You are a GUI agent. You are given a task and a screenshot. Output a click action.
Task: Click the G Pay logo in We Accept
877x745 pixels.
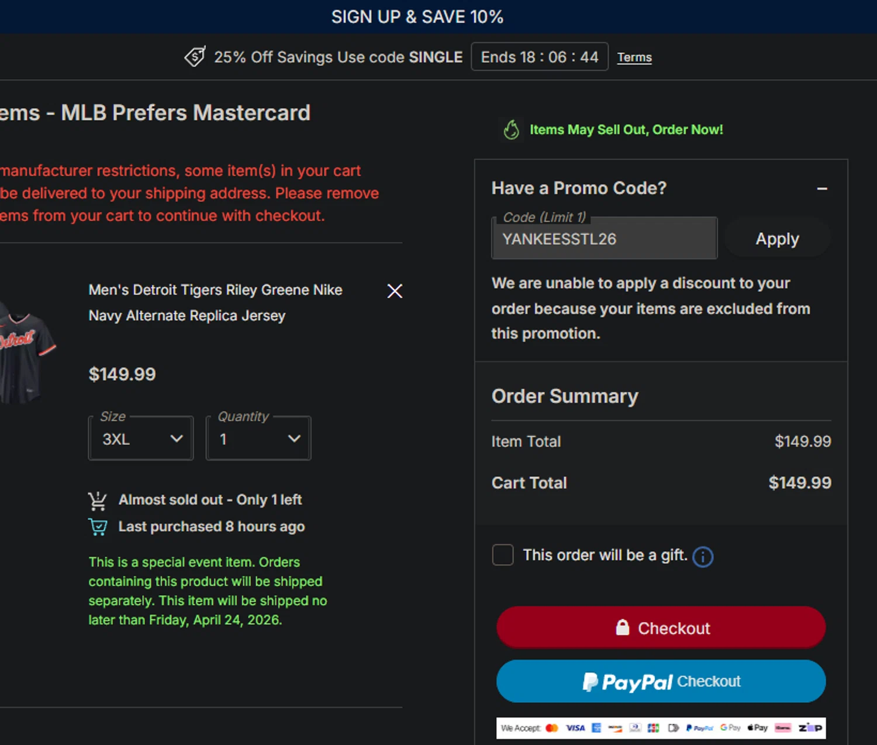(x=730, y=727)
